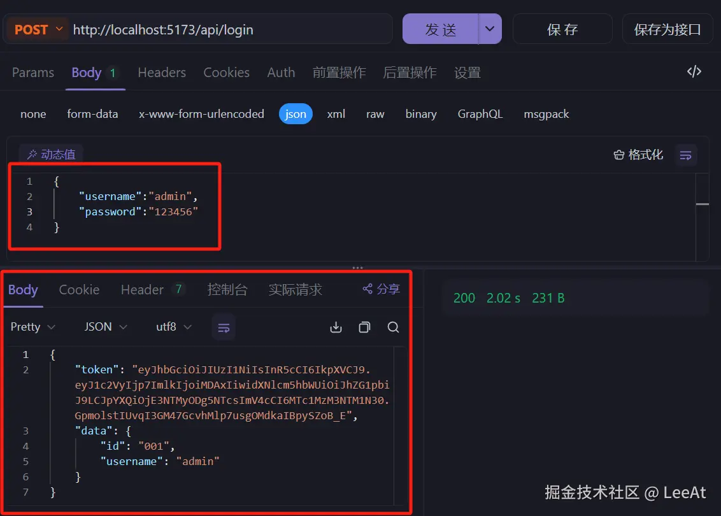Click the 保存为接口 button
The image size is (721, 516).
click(x=667, y=29)
